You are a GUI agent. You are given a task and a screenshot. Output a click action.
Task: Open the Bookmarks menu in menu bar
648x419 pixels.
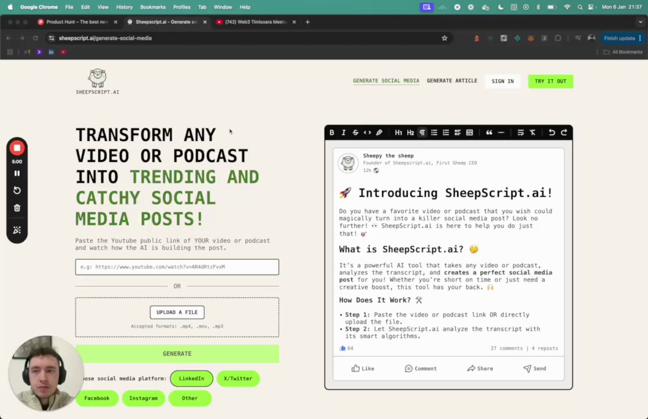(152, 7)
